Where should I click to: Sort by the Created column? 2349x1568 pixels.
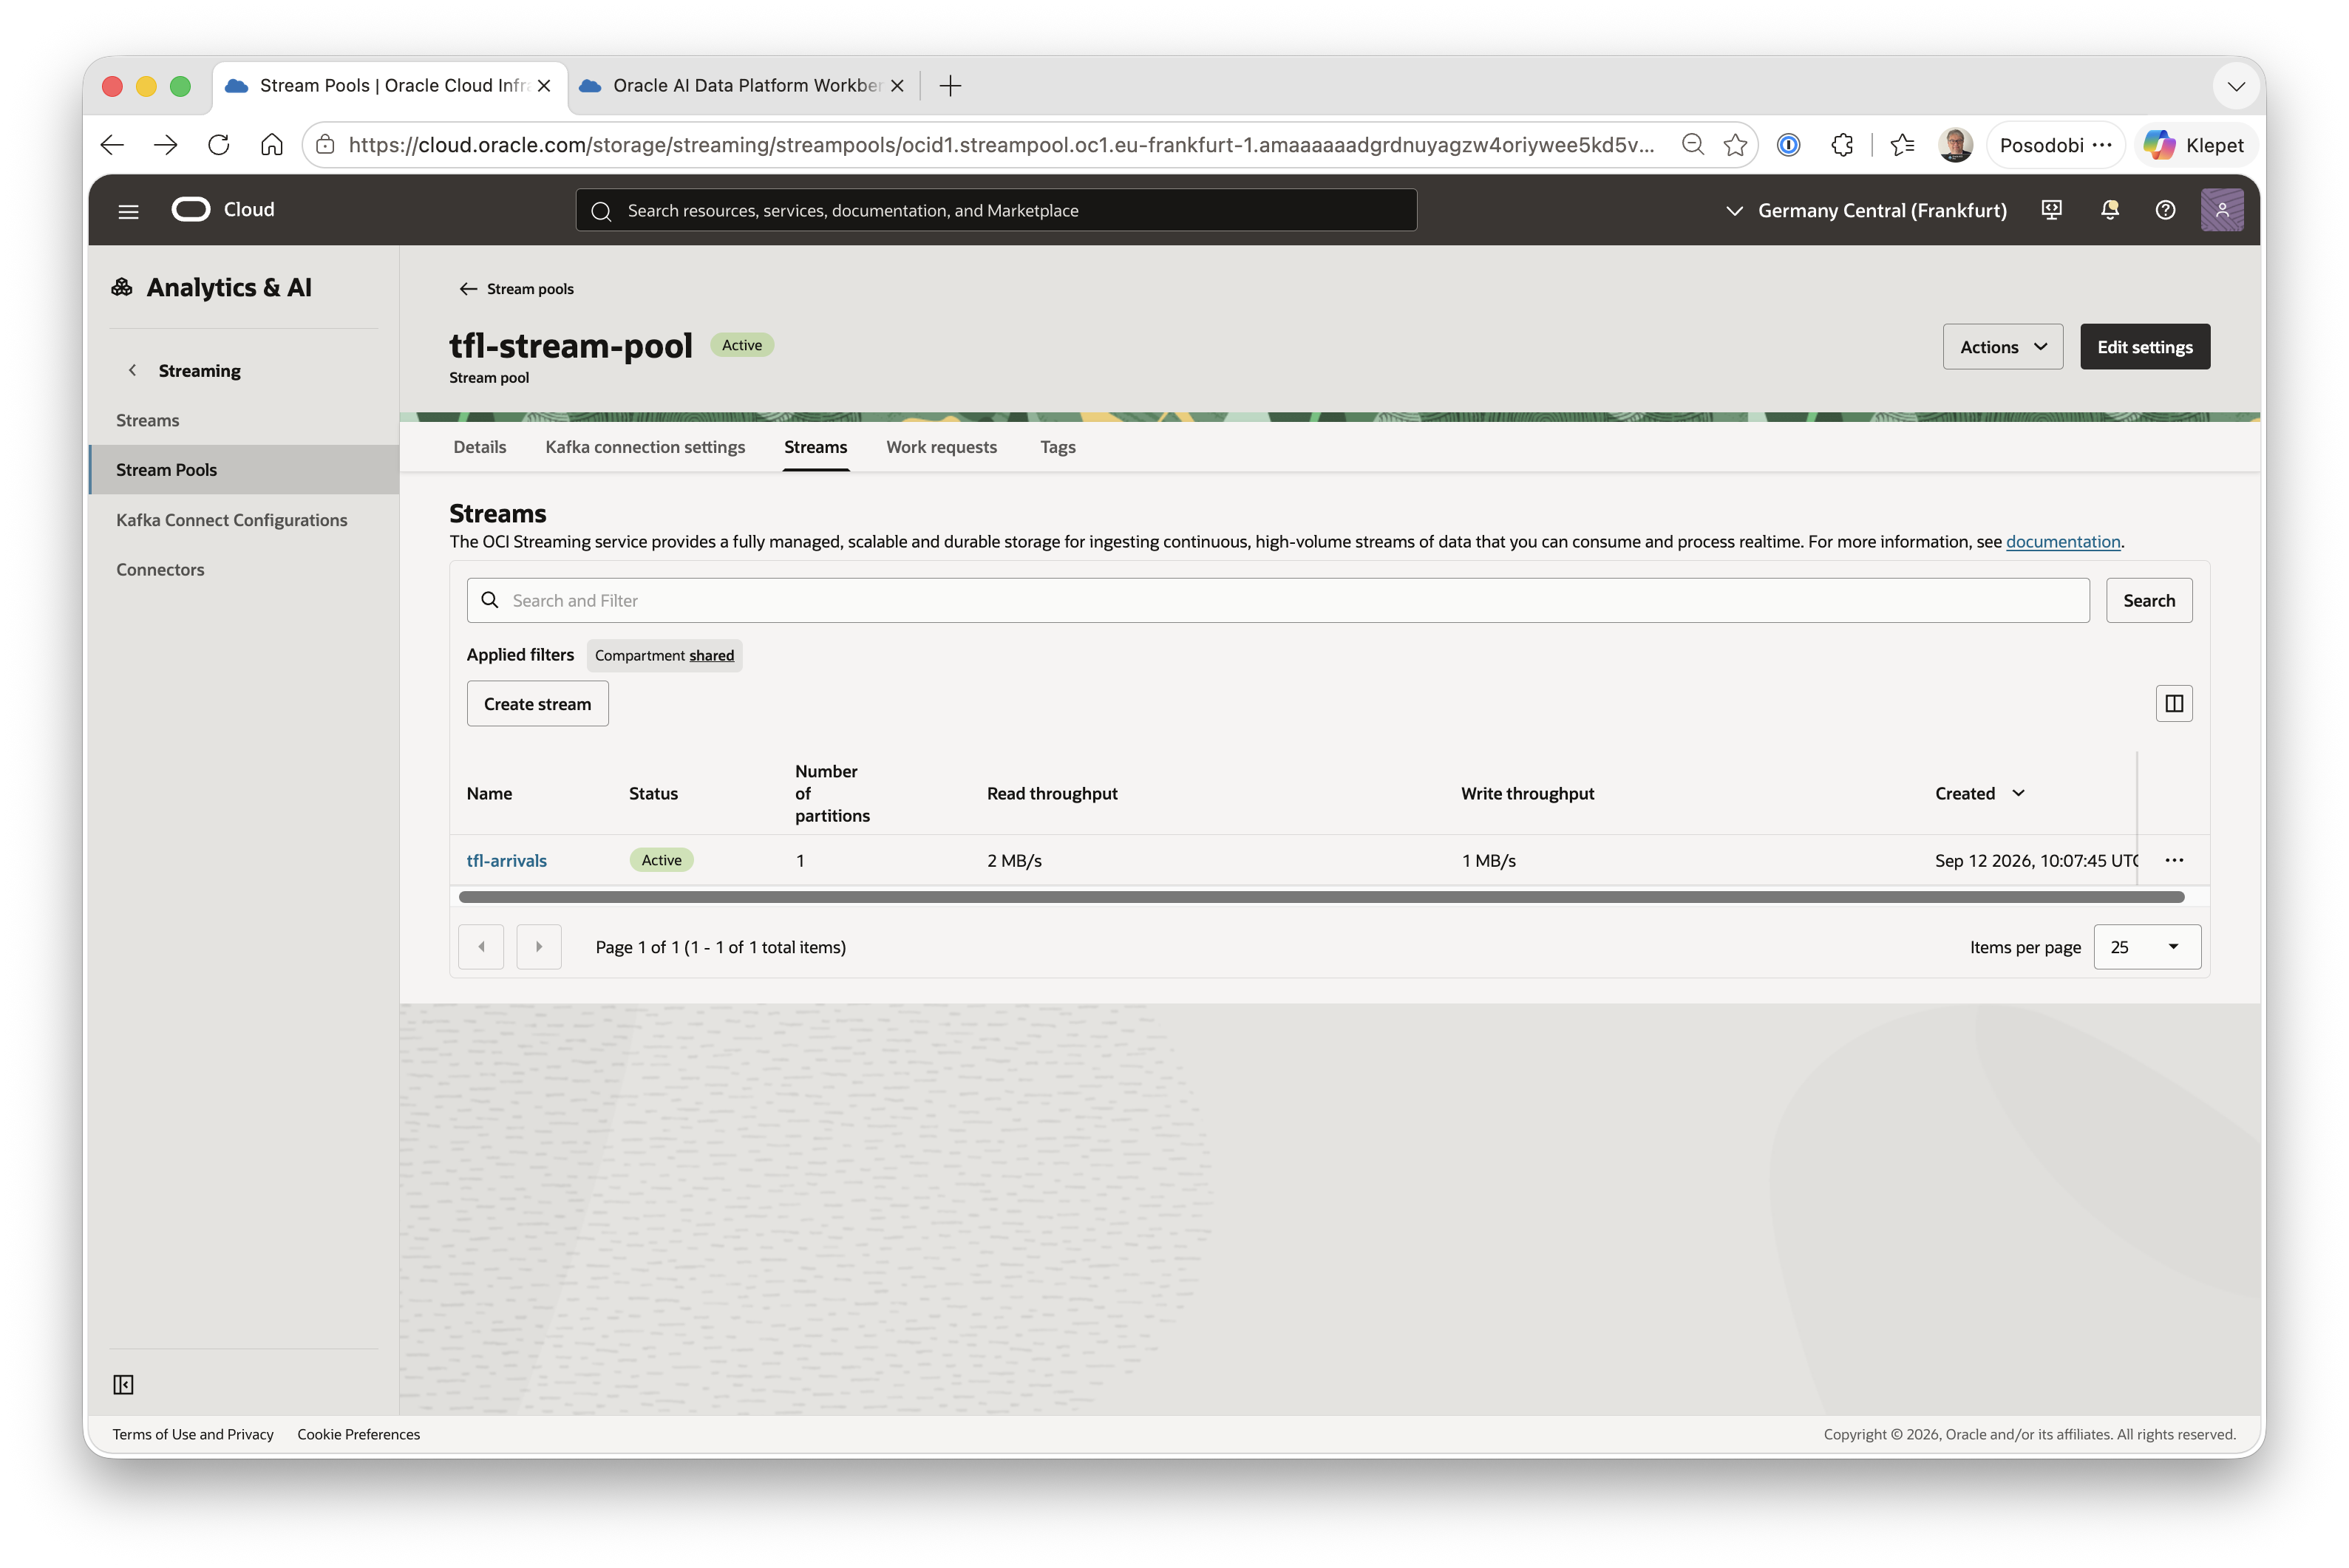click(x=1979, y=793)
